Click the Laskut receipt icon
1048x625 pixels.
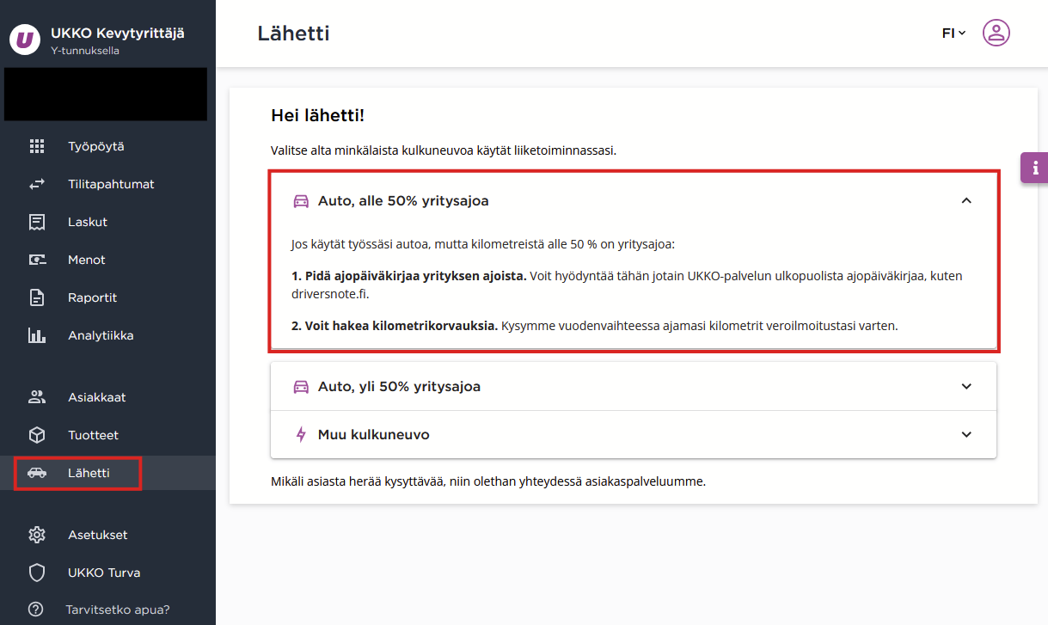(36, 222)
